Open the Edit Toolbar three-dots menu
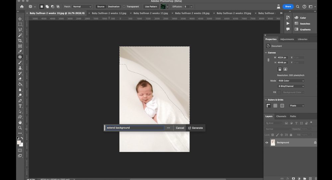This screenshot has height=180, width=332. 20,133
